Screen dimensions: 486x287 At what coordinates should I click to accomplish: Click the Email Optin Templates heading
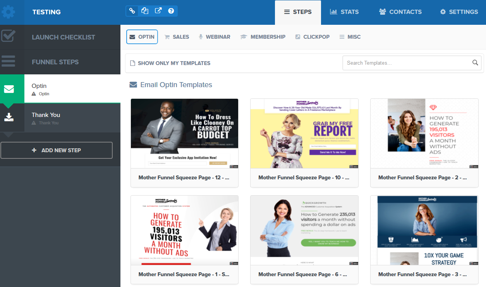point(176,85)
